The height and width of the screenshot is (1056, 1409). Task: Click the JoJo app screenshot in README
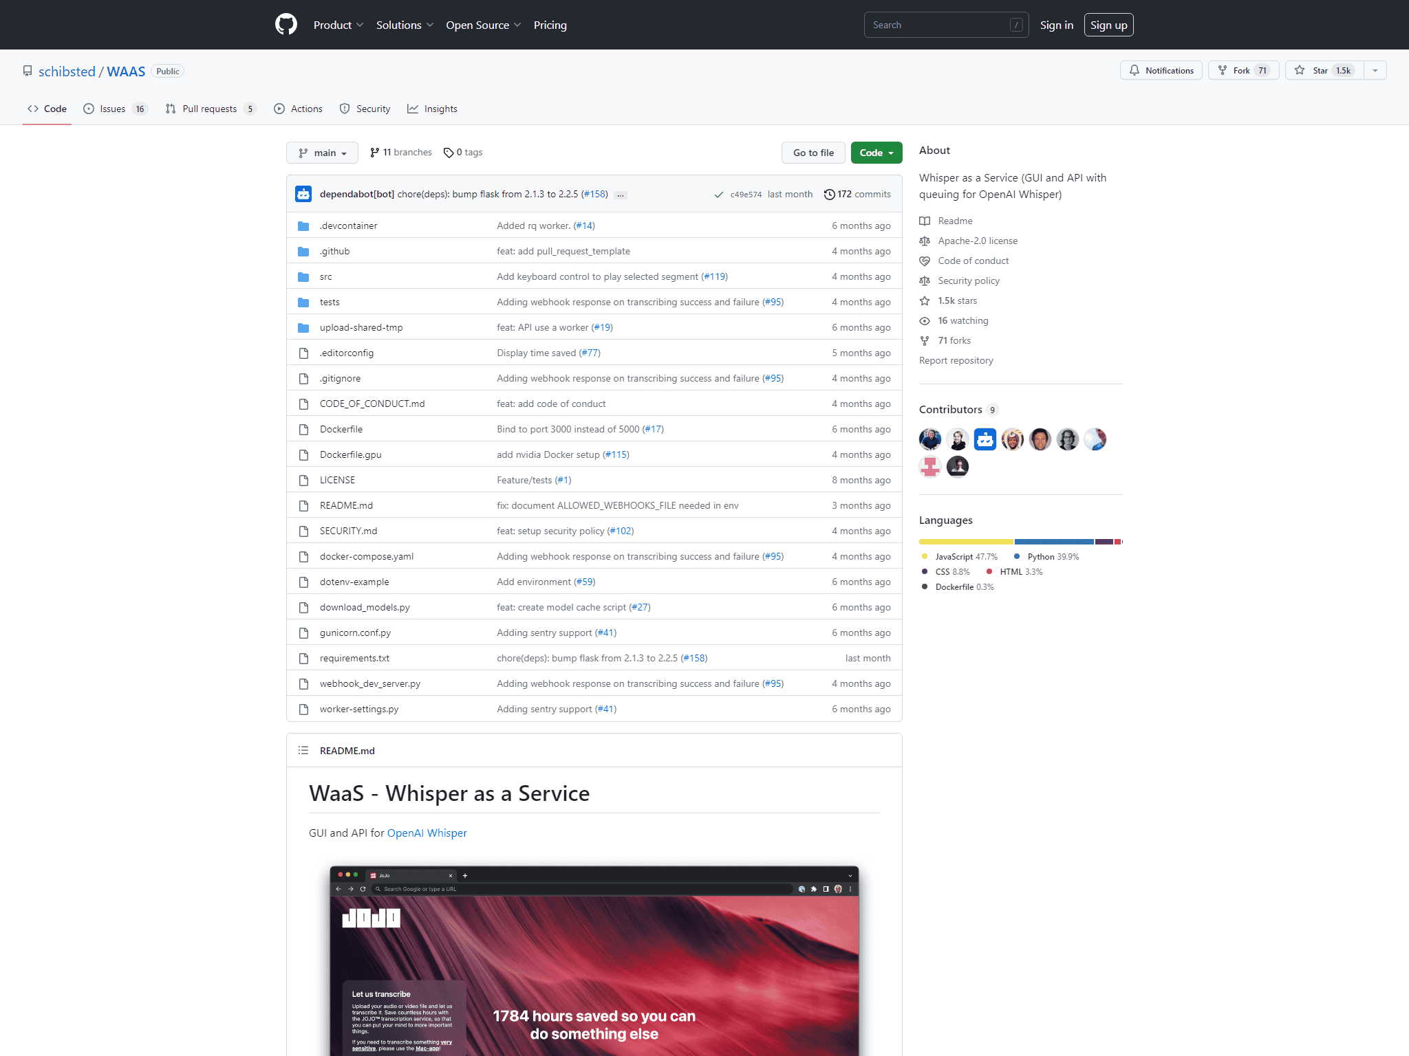click(x=594, y=960)
